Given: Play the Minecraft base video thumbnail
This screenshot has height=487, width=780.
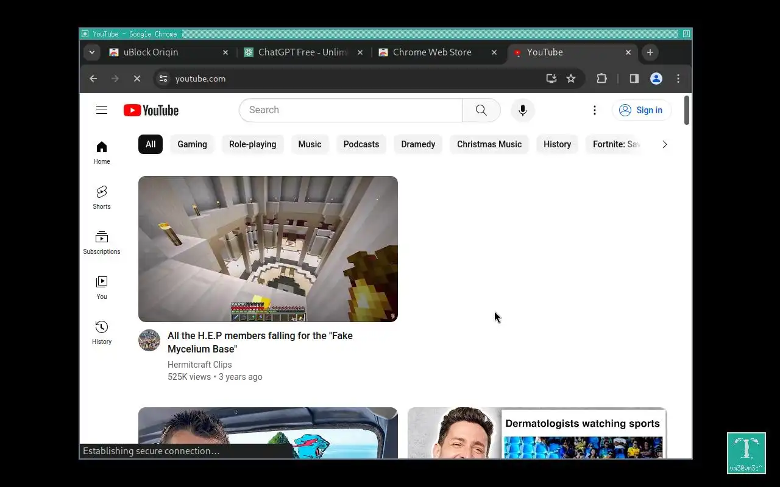Looking at the screenshot, I should coord(268,249).
